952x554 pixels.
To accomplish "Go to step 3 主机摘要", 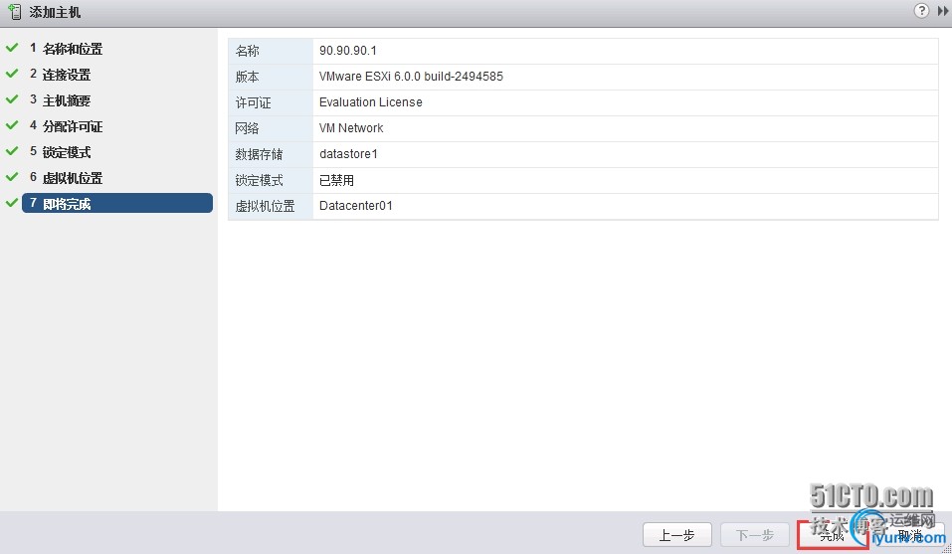I will point(60,100).
